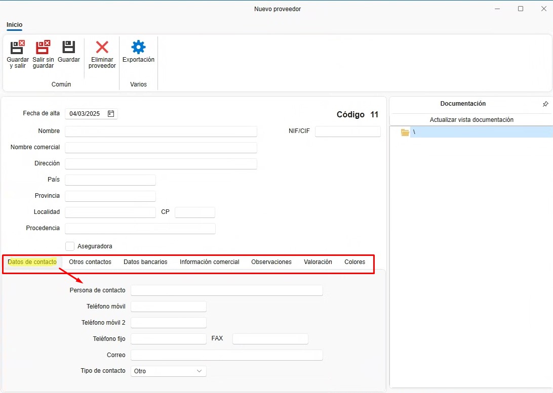
Task: Click the País field
Action: click(110, 180)
